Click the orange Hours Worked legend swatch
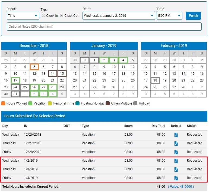Viewport: 209px width, 192px height. pos(3,103)
